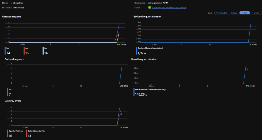Click the Gateway errors chart heading
Image resolution: width=262 pixels, height=140 pixels.
tap(12, 101)
